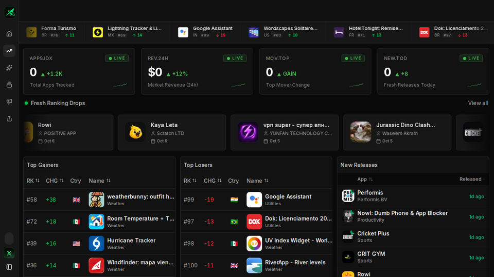Sort Top Losers by Name column

click(x=257, y=181)
